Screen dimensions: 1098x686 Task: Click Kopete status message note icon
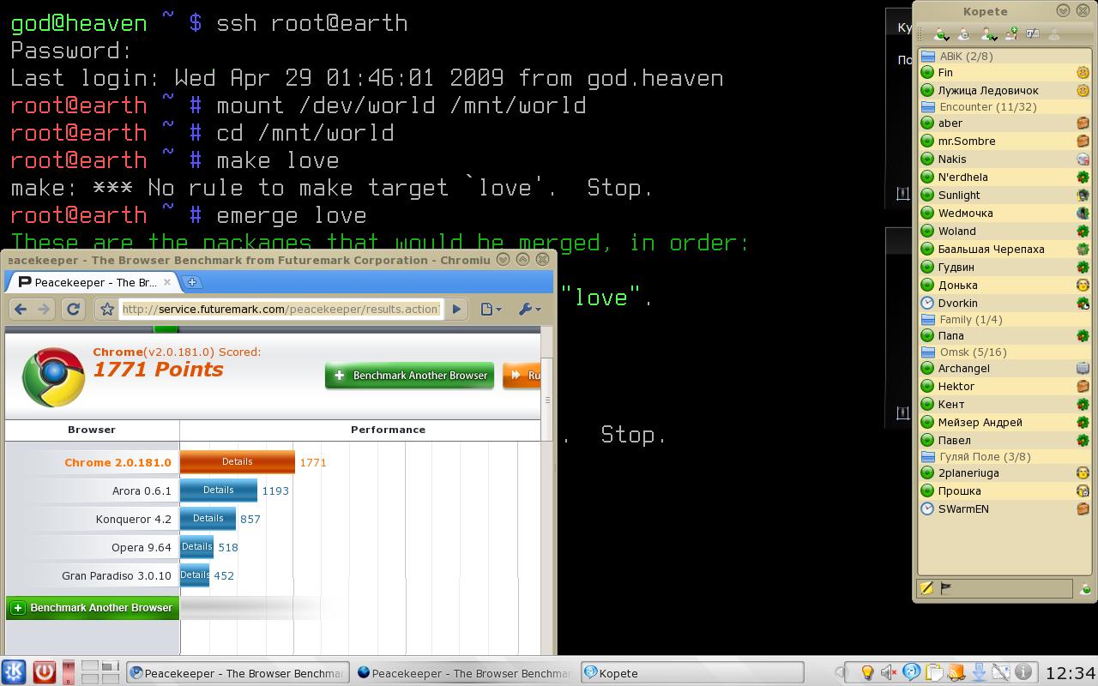point(926,588)
